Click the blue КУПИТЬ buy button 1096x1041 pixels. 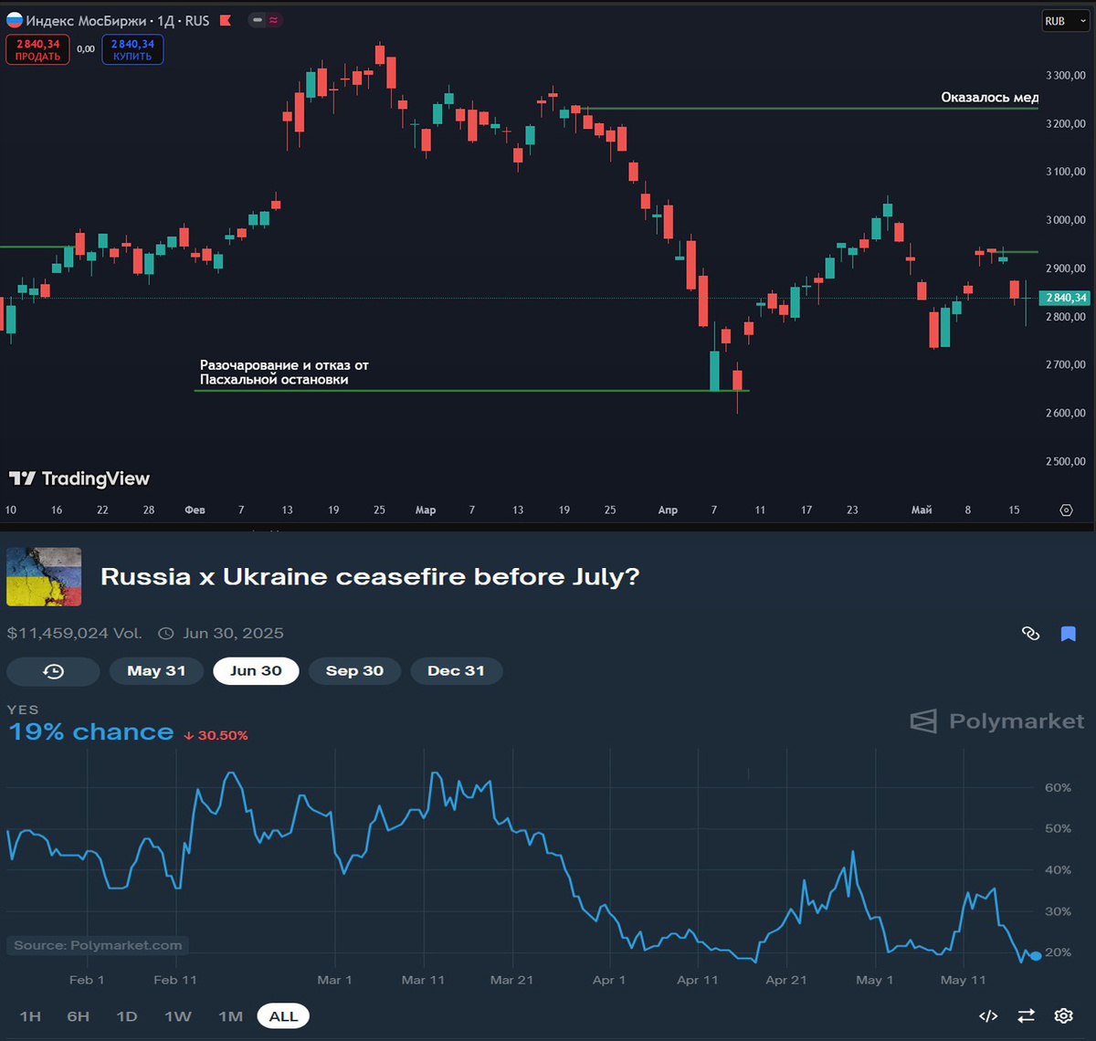[x=132, y=49]
